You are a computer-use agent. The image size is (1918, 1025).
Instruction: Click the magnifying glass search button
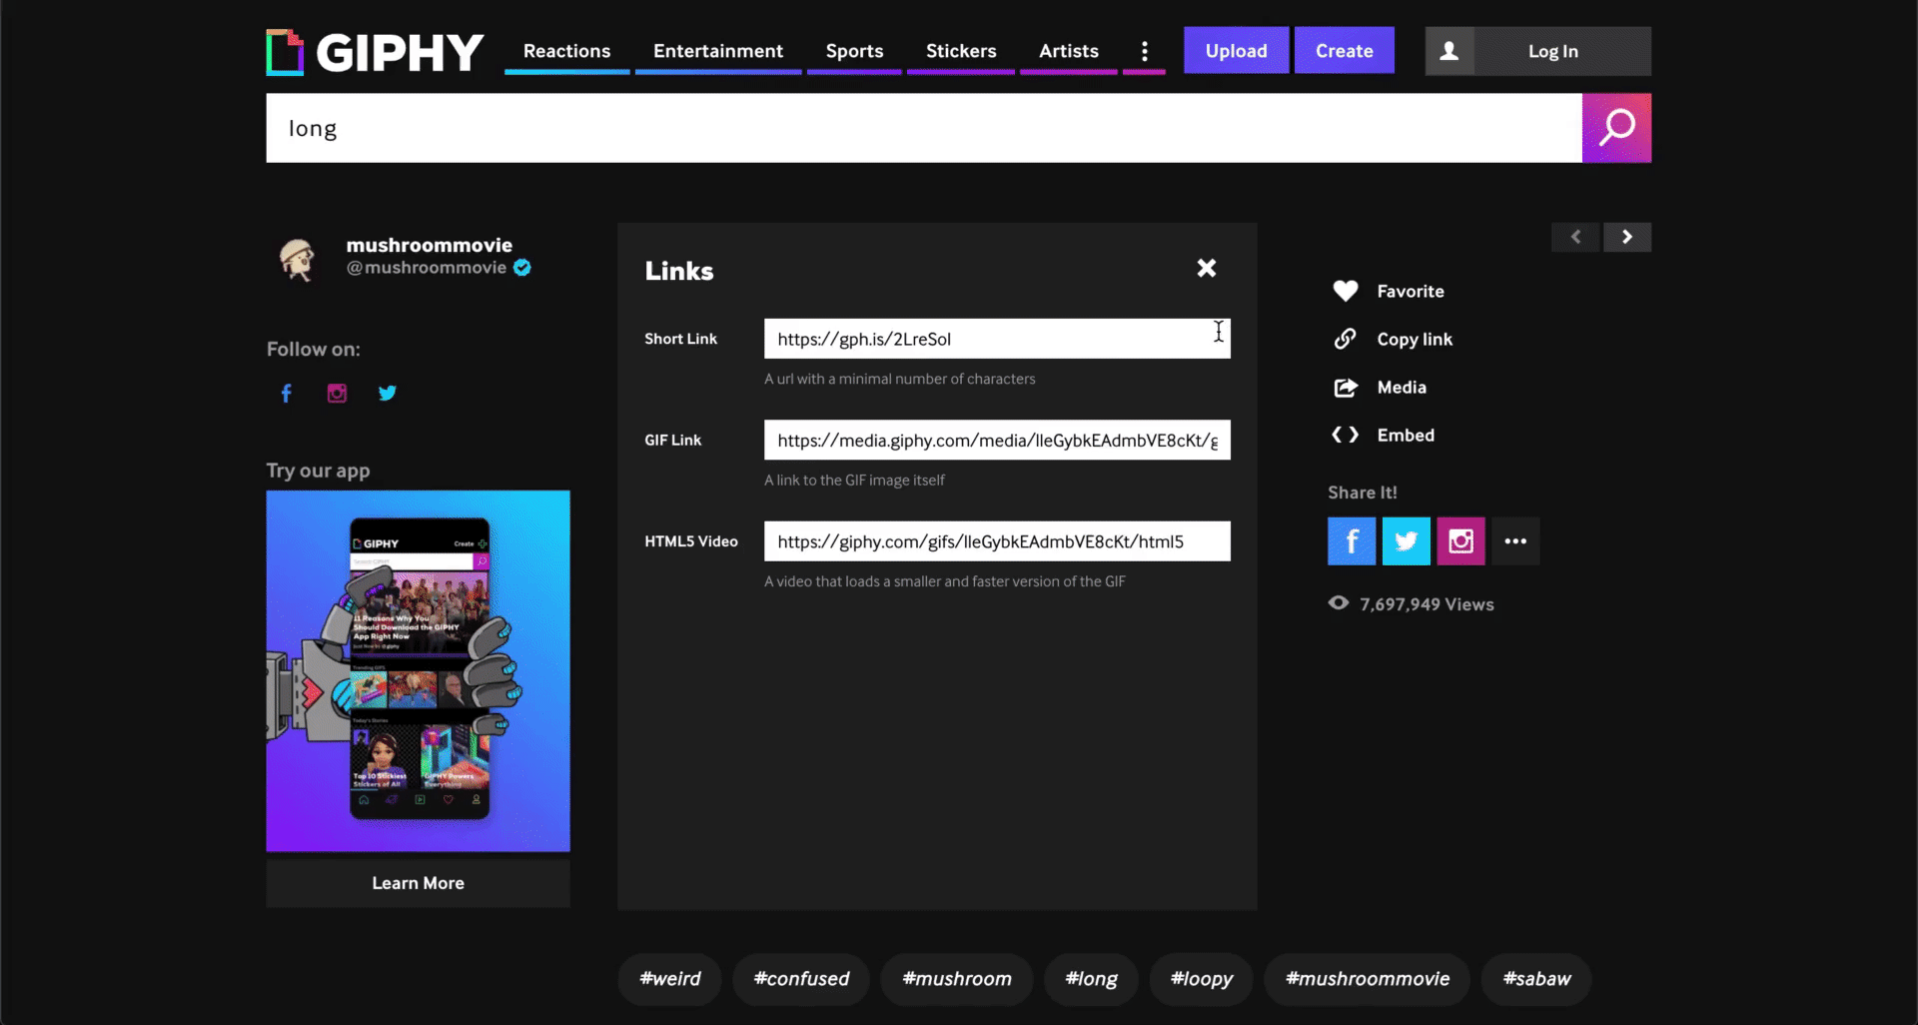[1615, 128]
